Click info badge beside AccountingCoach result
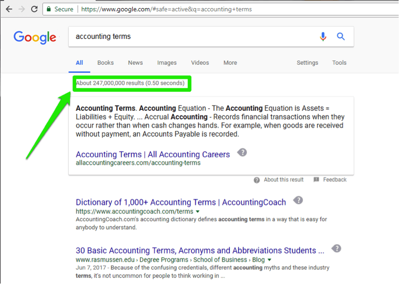 tap(298, 200)
